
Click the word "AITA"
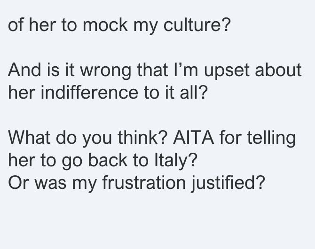(193, 137)
